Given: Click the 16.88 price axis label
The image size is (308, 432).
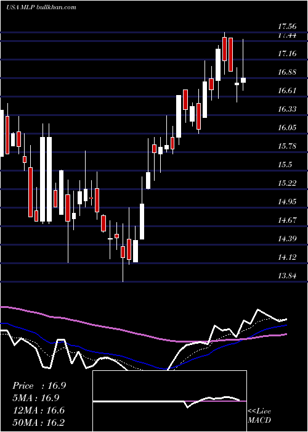Looking at the screenshot, I should coord(287,72).
